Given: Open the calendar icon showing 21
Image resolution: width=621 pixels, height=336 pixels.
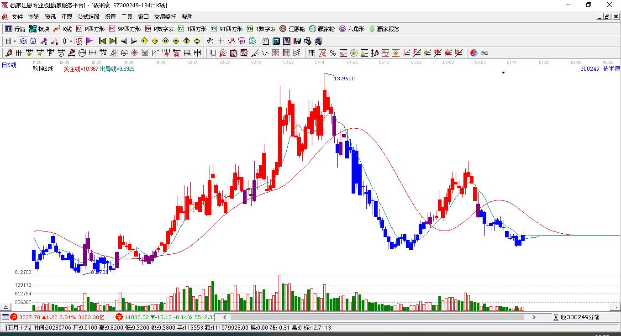Looking at the screenshot, I should tap(266, 41).
